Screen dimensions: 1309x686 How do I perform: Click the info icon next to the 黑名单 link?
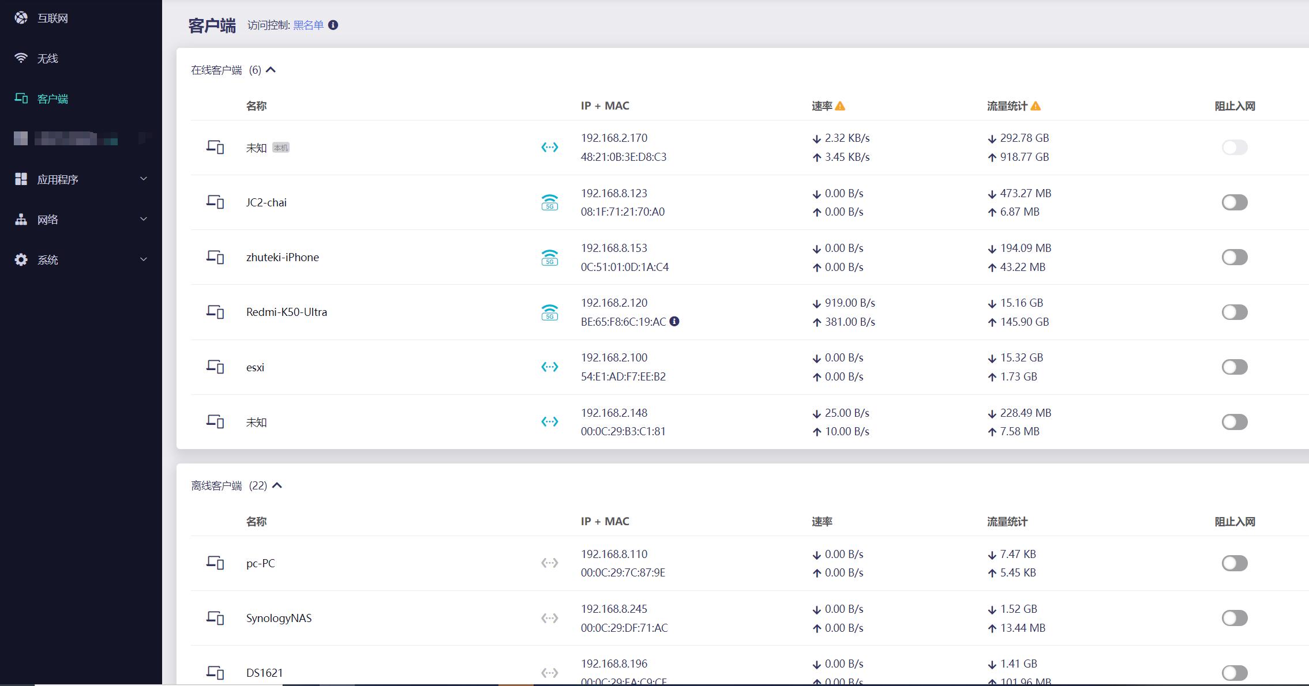click(332, 25)
